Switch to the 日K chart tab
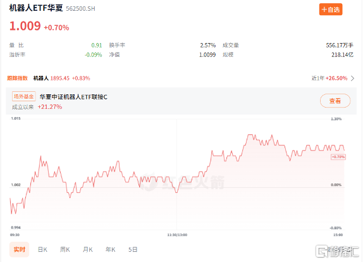The width and height of the screenshot is (363, 262). 42,249
